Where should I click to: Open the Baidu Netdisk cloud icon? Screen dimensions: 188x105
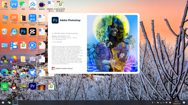[33, 6]
